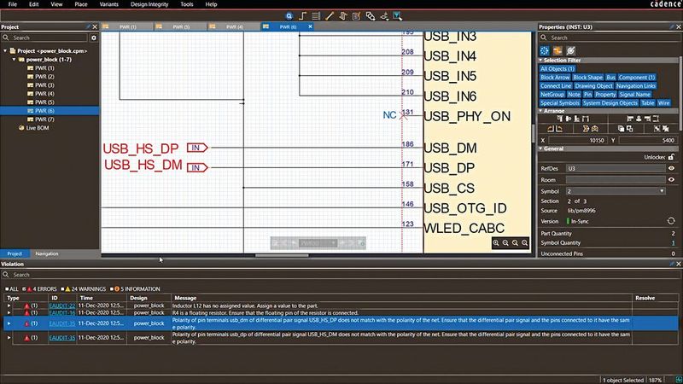Image resolution: width=683 pixels, height=384 pixels.
Task: Click the blue gear properties icon
Action: tap(544, 50)
